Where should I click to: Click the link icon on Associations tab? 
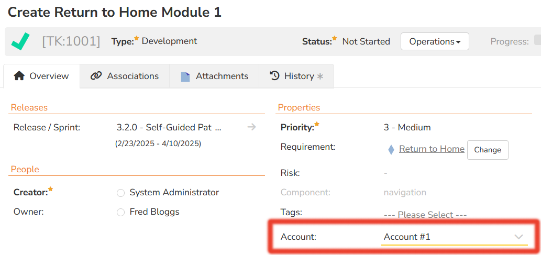[x=96, y=76]
